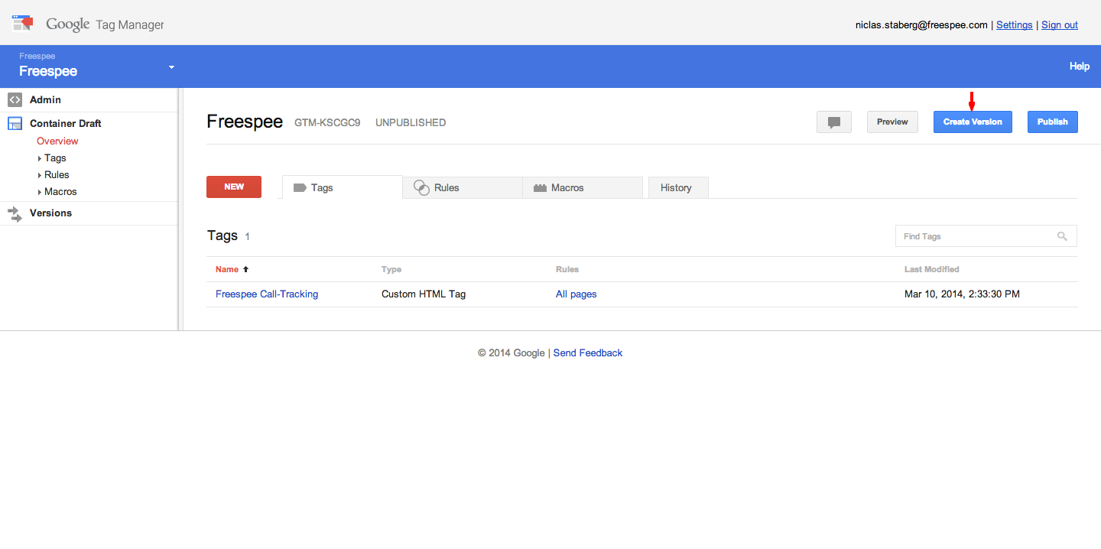Screen dimensions: 1101x549
Task: Select Overview in the sidebar
Action: 57,141
